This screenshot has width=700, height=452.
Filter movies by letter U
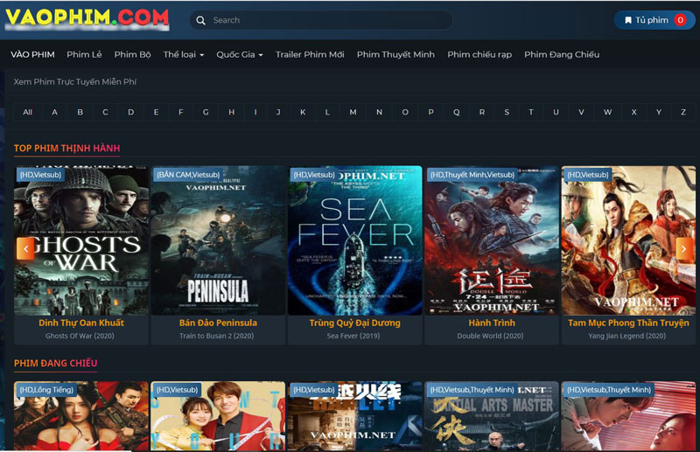(x=556, y=112)
